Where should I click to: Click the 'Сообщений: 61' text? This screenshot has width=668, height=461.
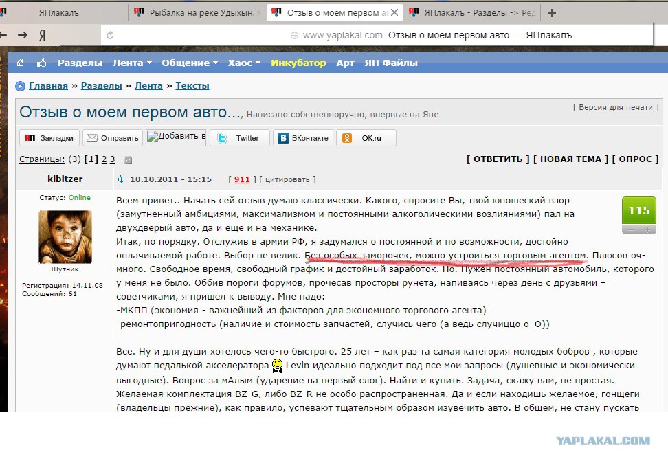point(49,294)
